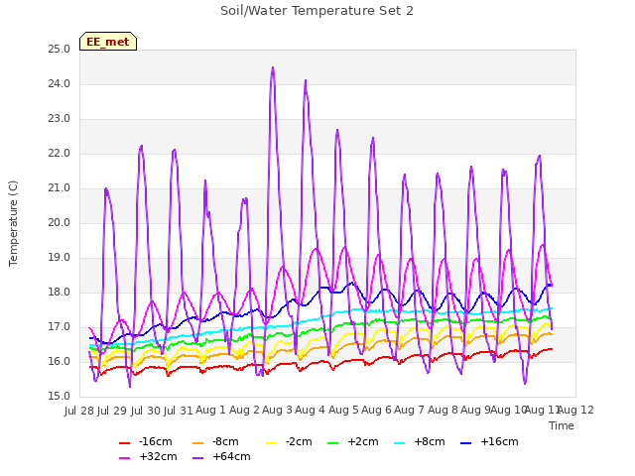Click the 24.0 y-axis tick label

[x=60, y=83]
